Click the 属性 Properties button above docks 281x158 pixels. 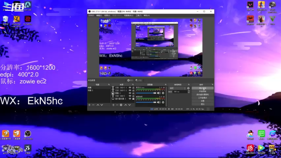point(130,80)
